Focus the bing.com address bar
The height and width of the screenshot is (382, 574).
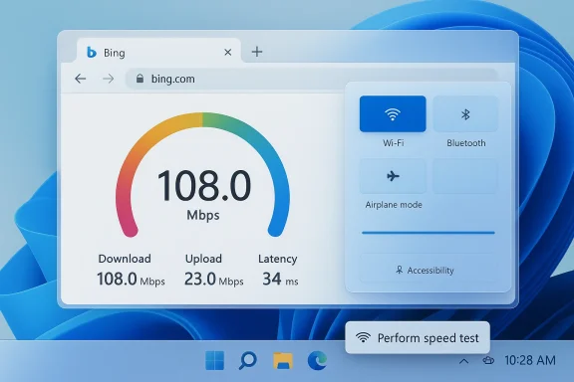311,79
